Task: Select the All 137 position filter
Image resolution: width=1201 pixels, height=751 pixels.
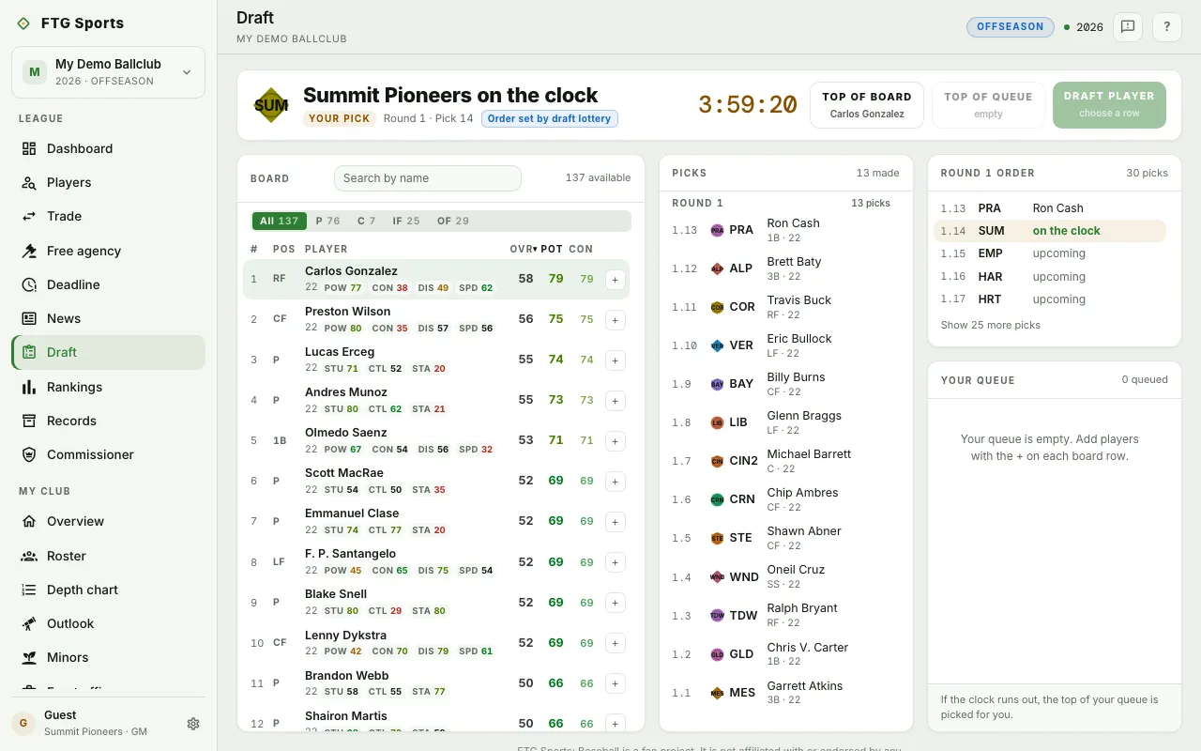Action: click(280, 221)
